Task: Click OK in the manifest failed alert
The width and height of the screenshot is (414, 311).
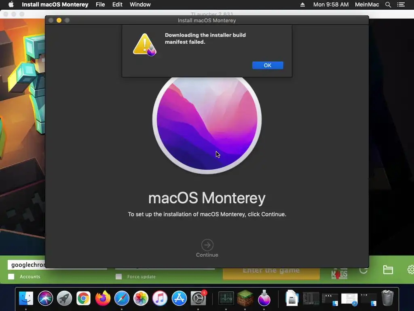Action: click(268, 65)
